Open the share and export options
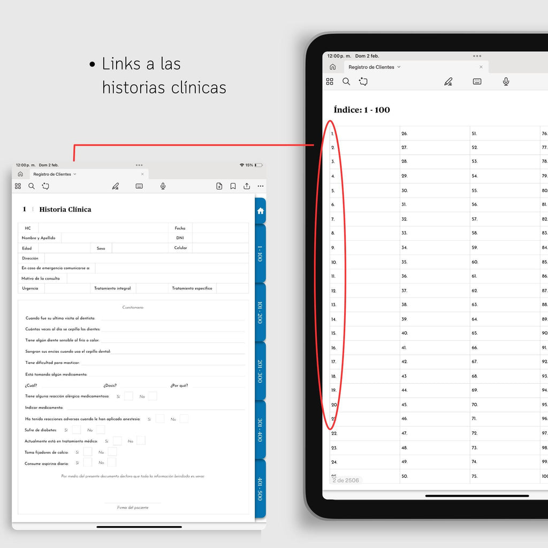Viewport: 548px width, 548px height. (247, 186)
